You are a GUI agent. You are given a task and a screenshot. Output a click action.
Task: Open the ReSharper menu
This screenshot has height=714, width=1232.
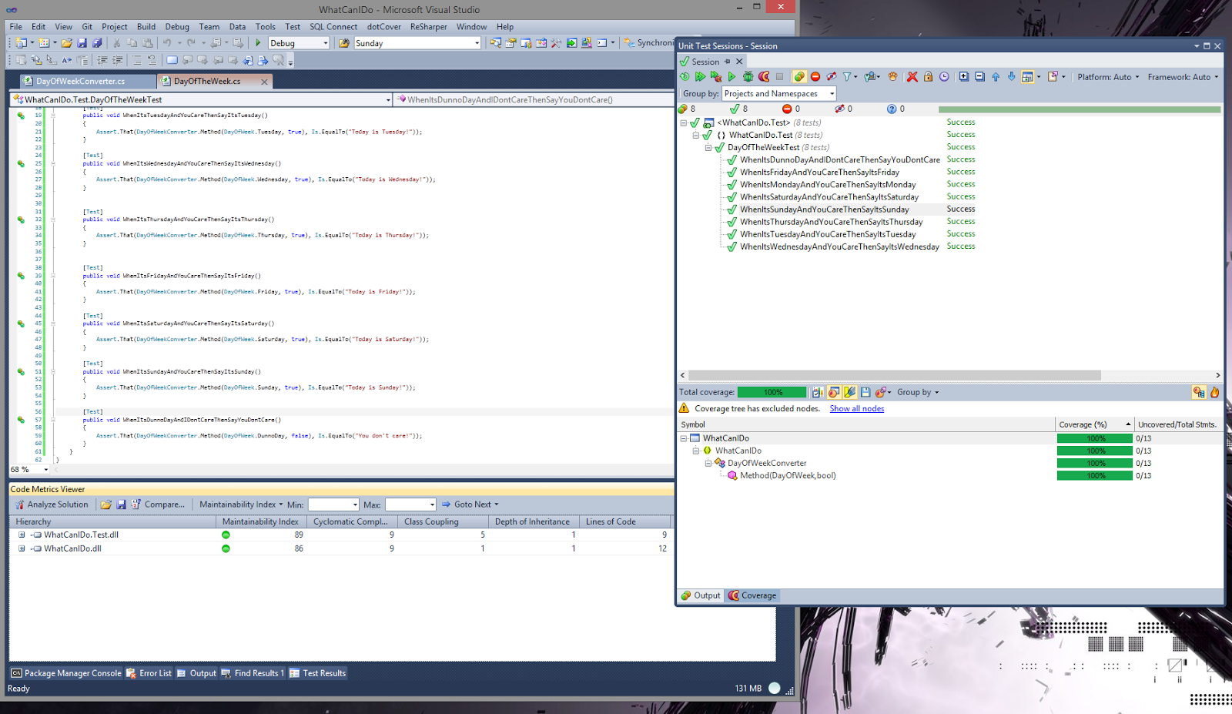428,26
